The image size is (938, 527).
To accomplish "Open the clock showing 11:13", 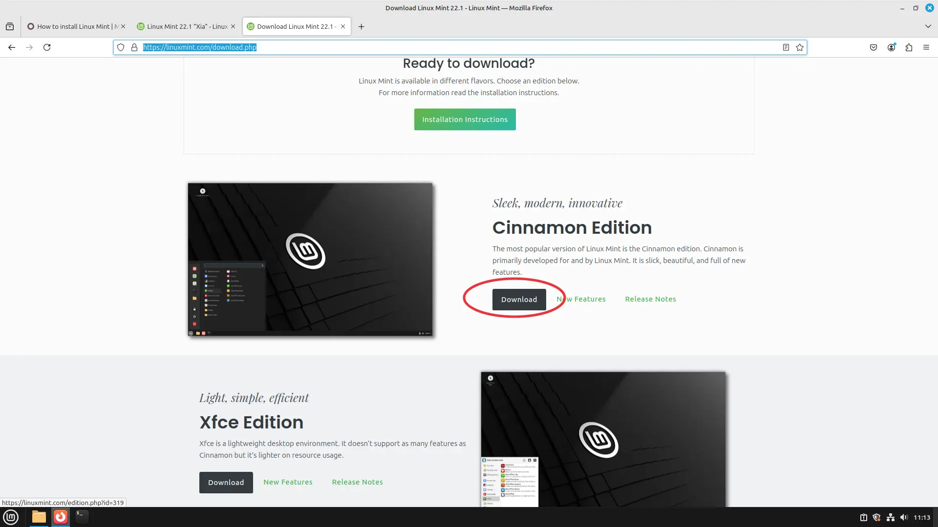I will [922, 518].
